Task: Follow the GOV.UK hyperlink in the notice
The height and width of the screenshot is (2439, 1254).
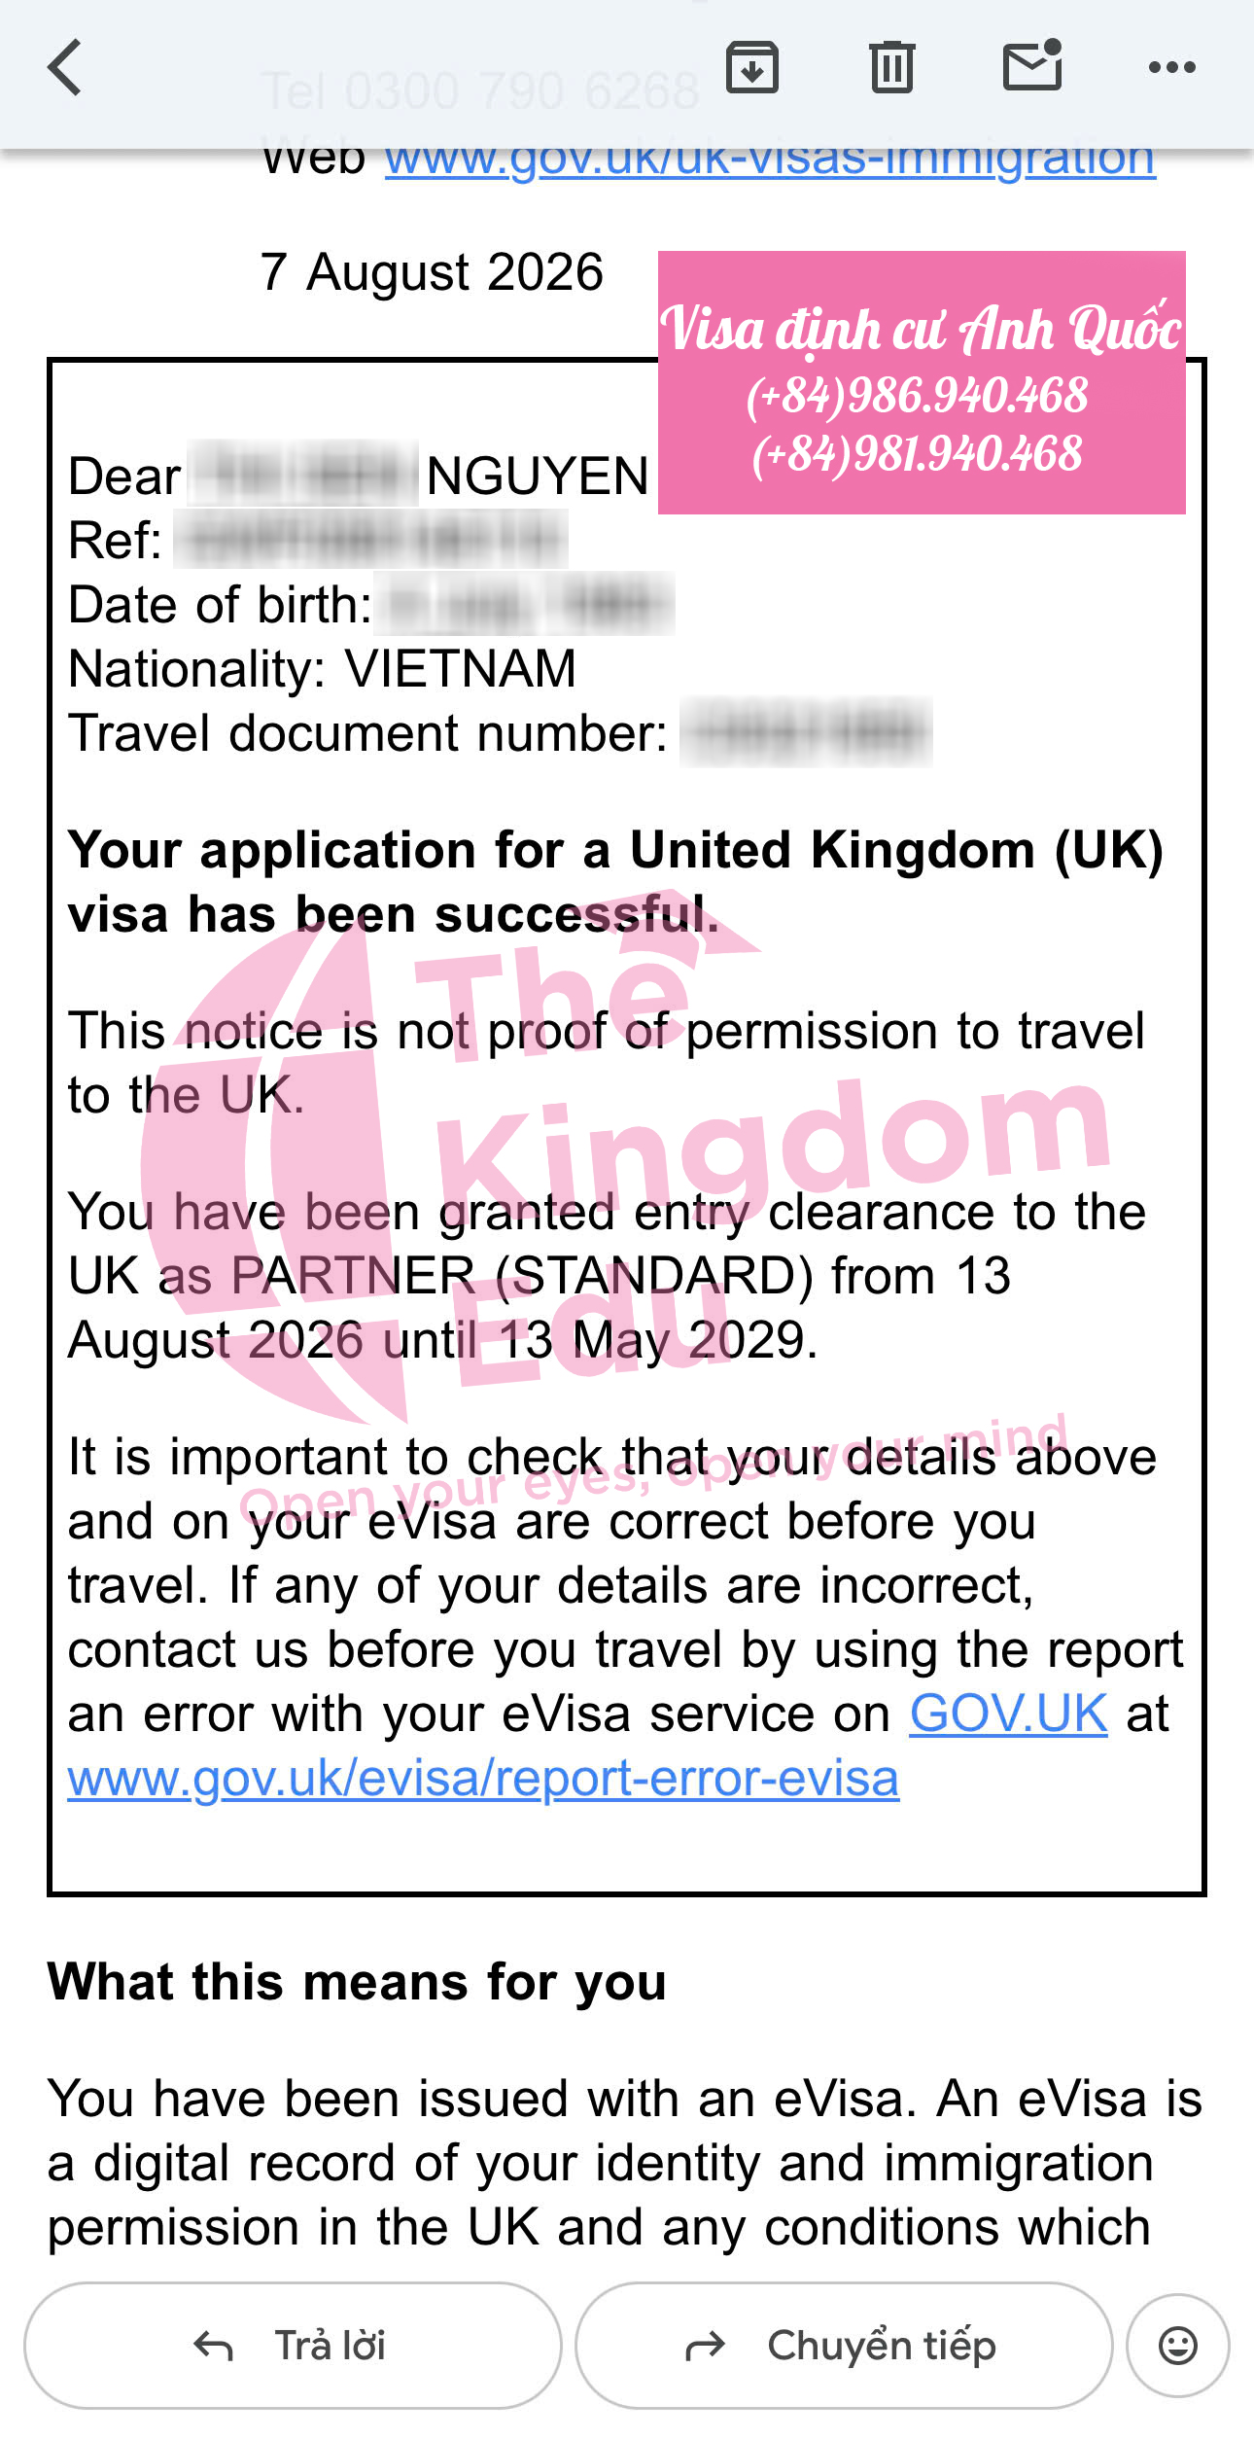Action: (1008, 1713)
